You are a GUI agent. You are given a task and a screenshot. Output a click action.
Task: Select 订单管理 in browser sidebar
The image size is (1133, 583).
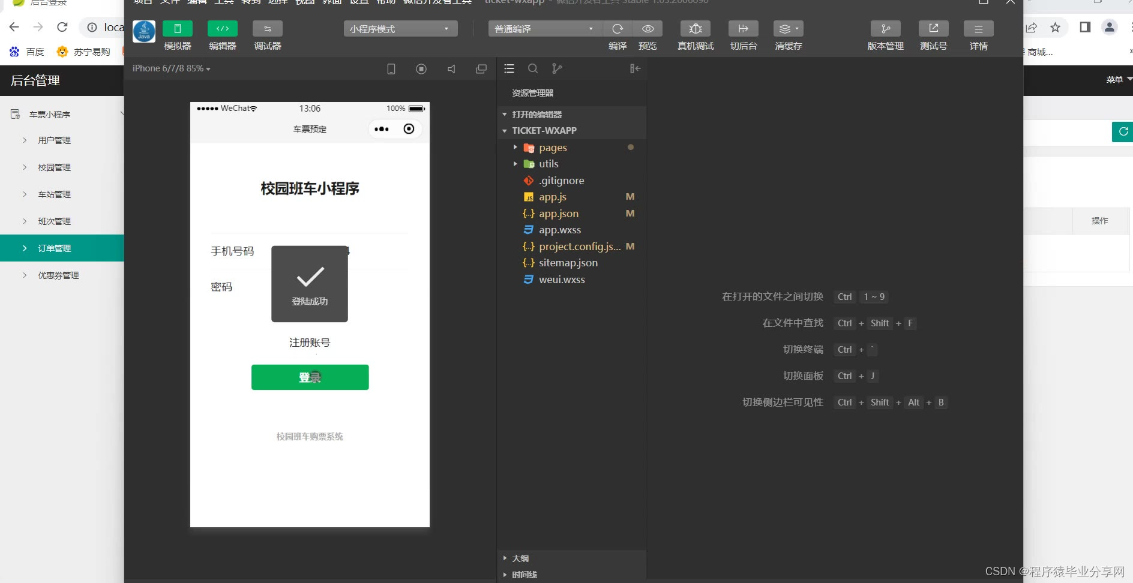click(x=62, y=248)
